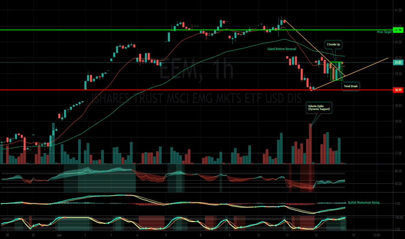The height and width of the screenshot is (239, 405).
Task: Select the green rectangle around recent candles
Action: point(336,71)
